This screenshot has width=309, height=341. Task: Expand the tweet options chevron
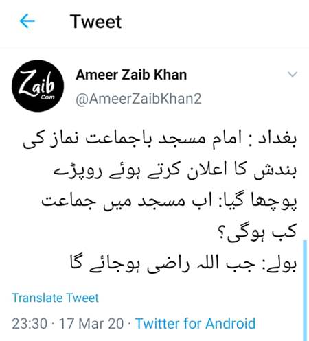coord(293,74)
